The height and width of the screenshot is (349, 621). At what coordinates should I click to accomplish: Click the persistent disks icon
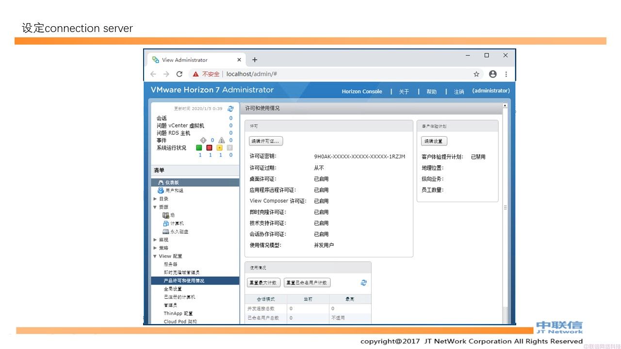coord(166,232)
